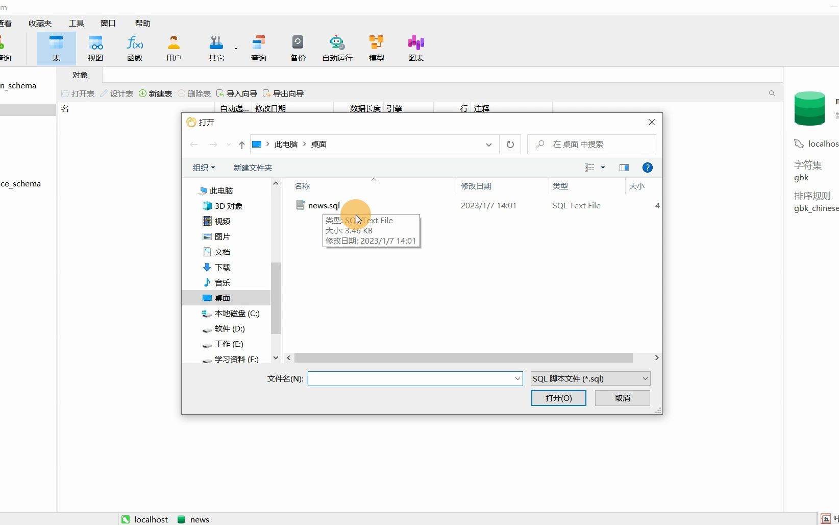Open the 备份 (Backup) toolbar icon
Image resolution: width=839 pixels, height=525 pixels.
pos(298,49)
